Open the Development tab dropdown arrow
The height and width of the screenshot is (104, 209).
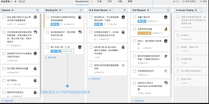click(92, 2)
